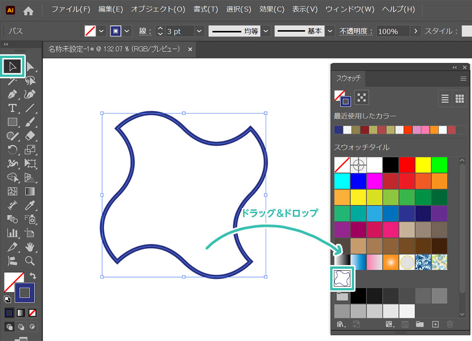Select the Scale tool
This screenshot has height=341, width=472.
coord(30,150)
